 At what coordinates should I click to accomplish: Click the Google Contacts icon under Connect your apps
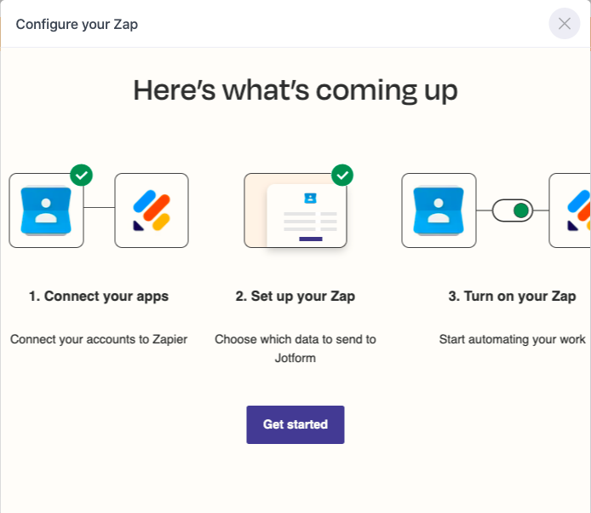[x=46, y=210]
